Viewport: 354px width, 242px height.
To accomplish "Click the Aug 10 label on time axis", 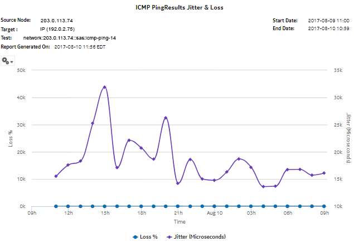I will click(x=215, y=213).
